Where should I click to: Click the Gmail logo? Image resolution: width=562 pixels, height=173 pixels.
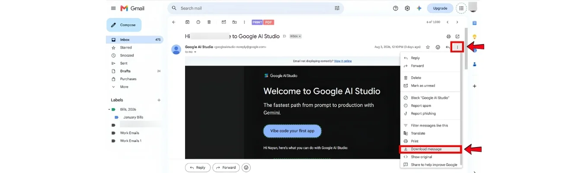[132, 8]
